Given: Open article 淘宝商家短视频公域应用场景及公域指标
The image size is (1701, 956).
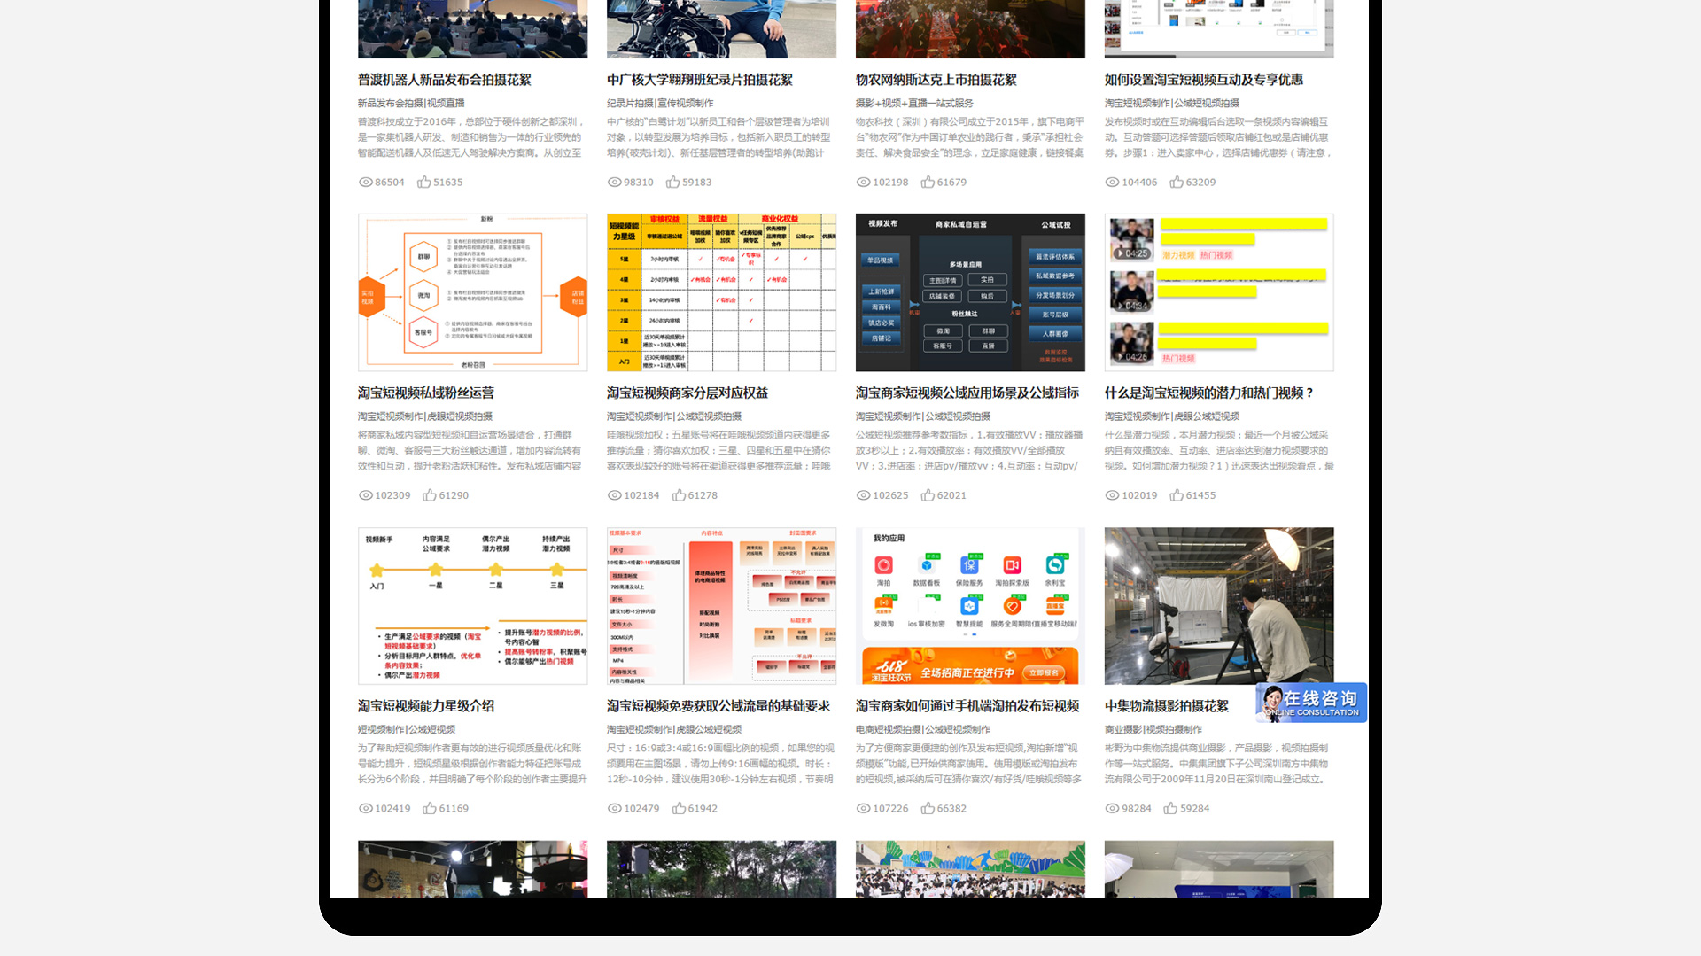Looking at the screenshot, I should click(967, 393).
